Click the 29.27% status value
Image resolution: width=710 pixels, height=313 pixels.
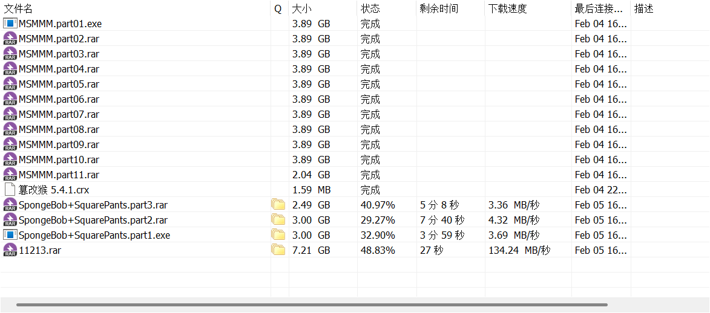coord(378,220)
